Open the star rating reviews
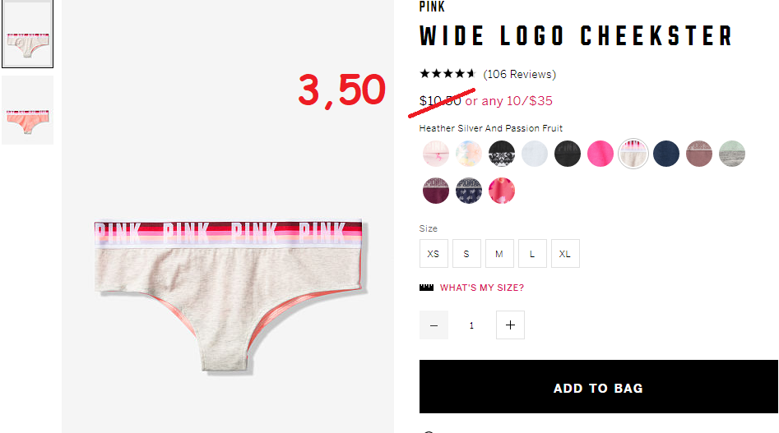 coord(447,74)
